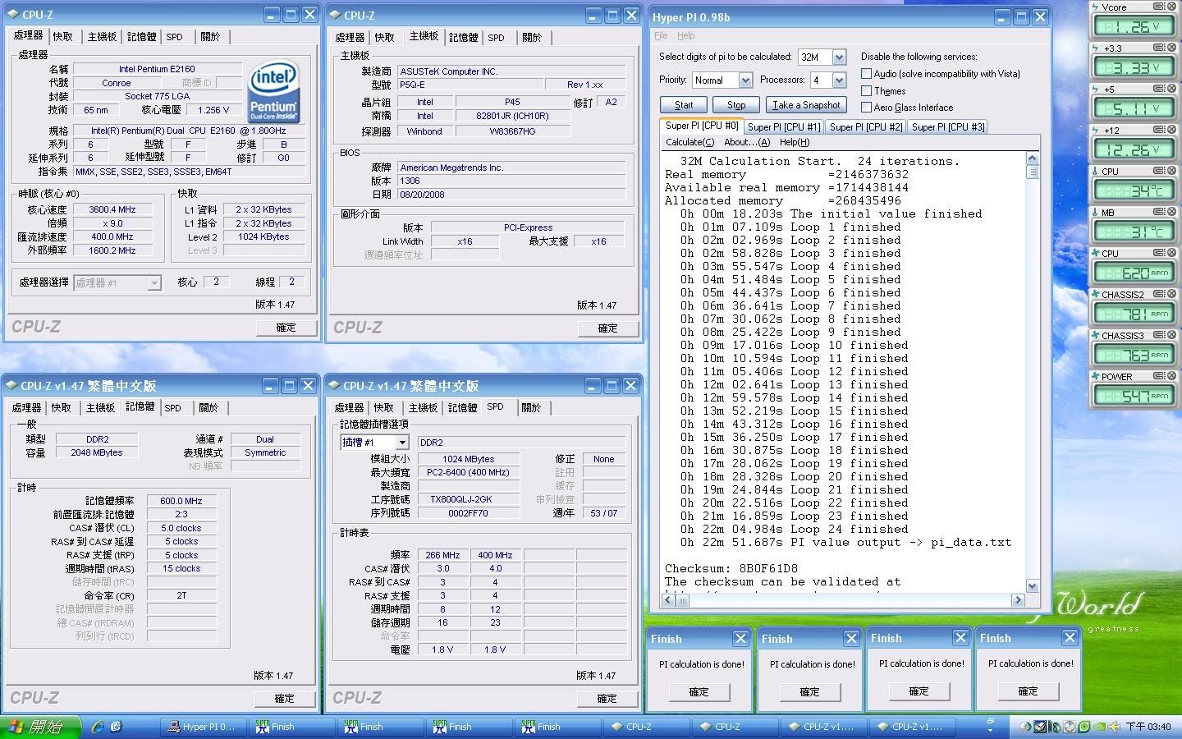Image resolution: width=1182 pixels, height=739 pixels.
Task: Toggle the Themes service checkbox
Action: tap(866, 91)
